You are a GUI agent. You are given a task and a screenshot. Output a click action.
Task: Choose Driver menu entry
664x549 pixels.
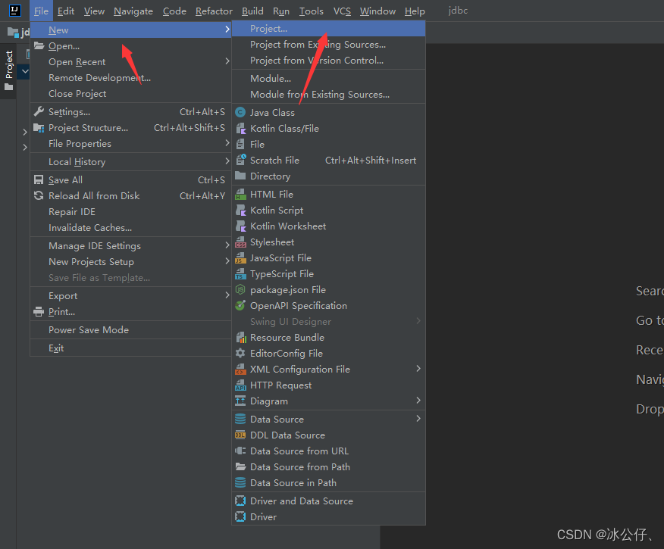(329, 517)
